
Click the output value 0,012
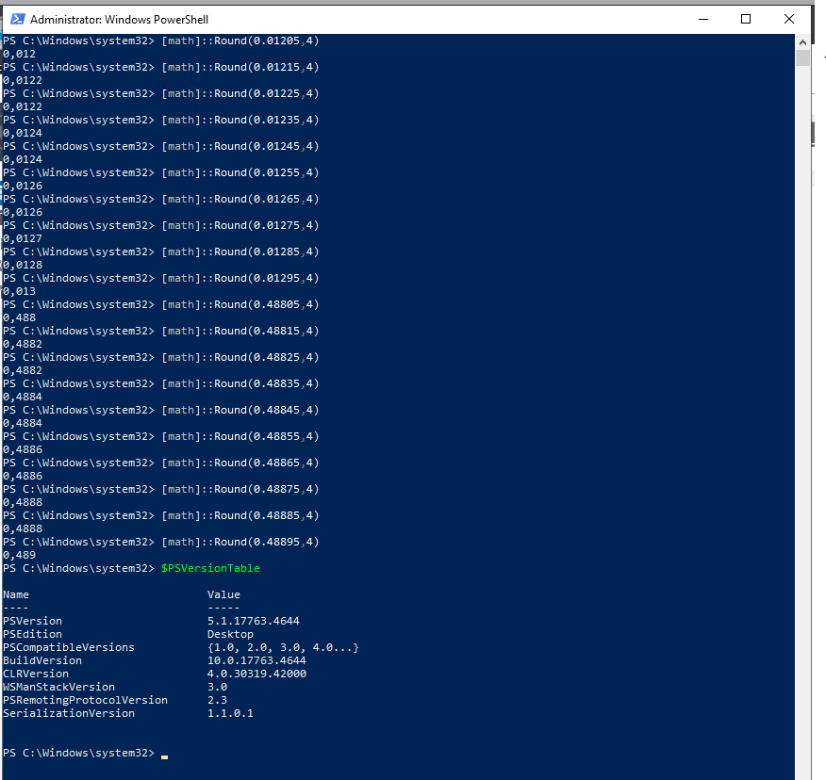pyautogui.click(x=20, y=55)
